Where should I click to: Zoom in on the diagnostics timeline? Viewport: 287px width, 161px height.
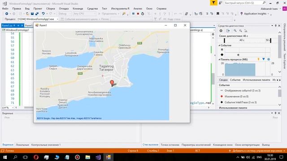click(235, 31)
